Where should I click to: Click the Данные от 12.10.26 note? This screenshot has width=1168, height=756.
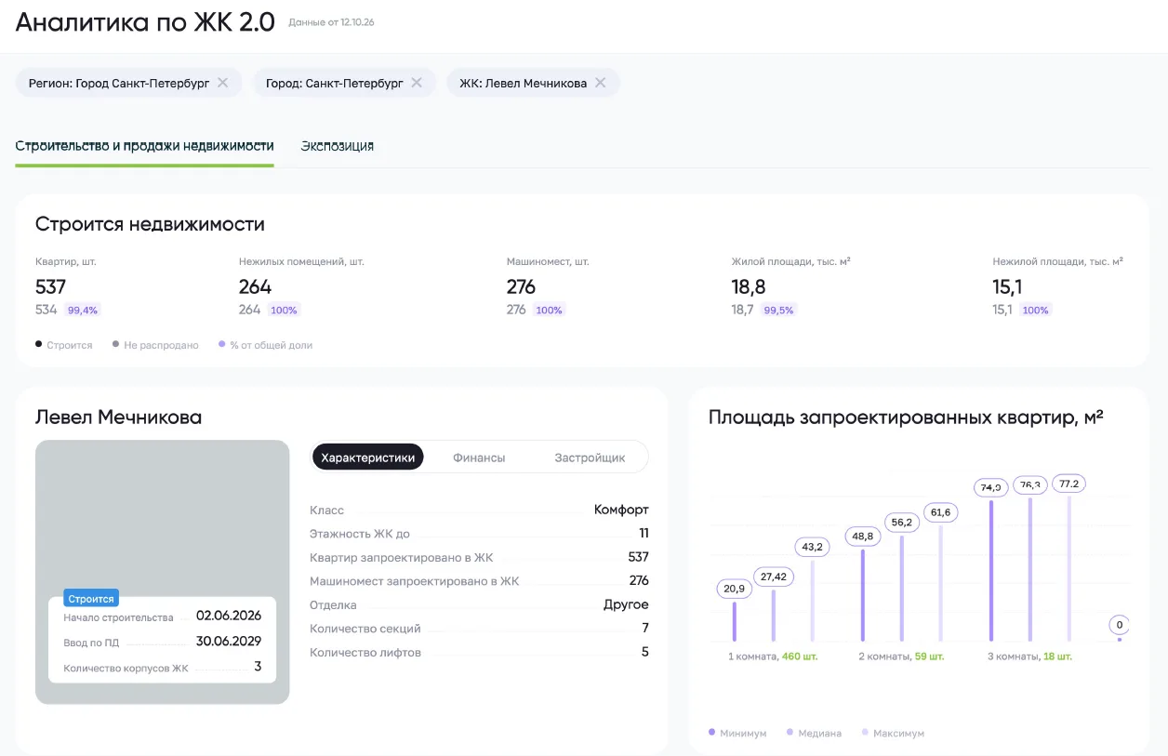click(332, 21)
